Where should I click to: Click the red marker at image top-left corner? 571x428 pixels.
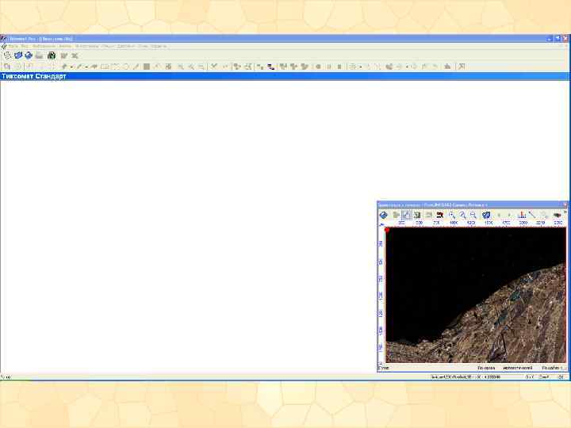tap(387, 230)
